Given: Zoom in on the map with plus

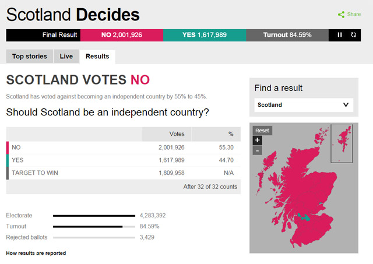Looking at the screenshot, I should pos(258,140).
